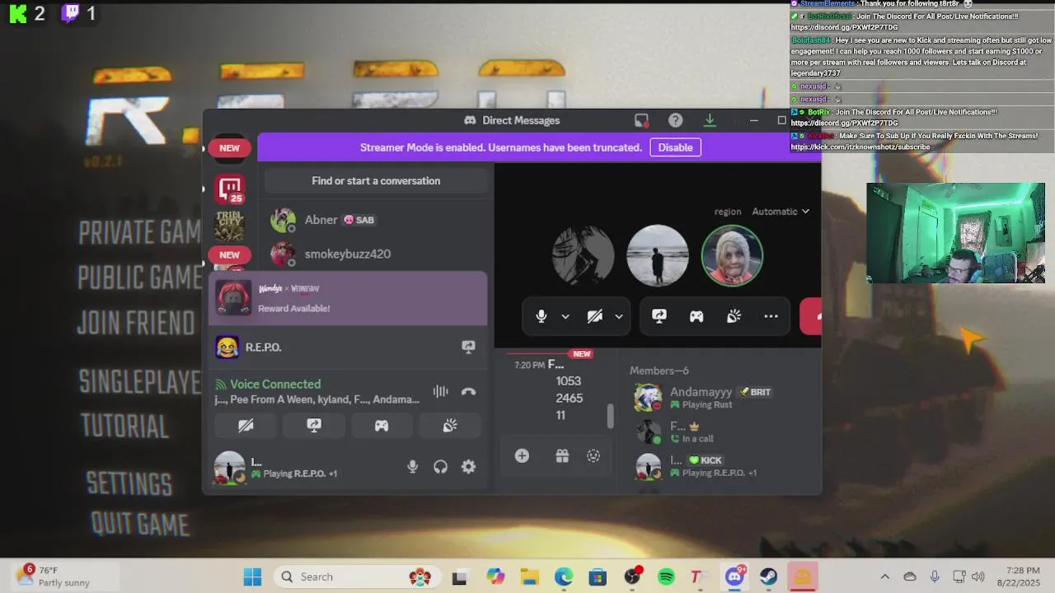This screenshot has height=593, width=1055.
Task: Turn on camera in call controls
Action: (594, 316)
